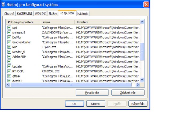Screen dimensions: 172x130
Task: Click the vertical scrollbar down arrow
Action: [x=142, y=80]
